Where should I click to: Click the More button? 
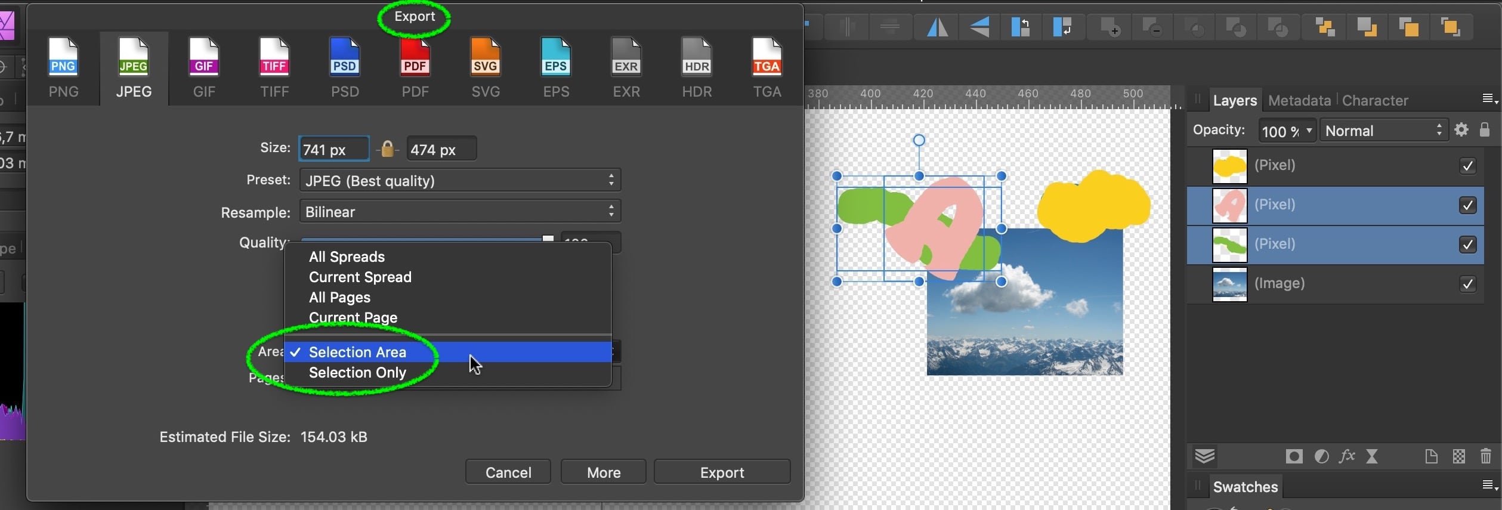[603, 472]
